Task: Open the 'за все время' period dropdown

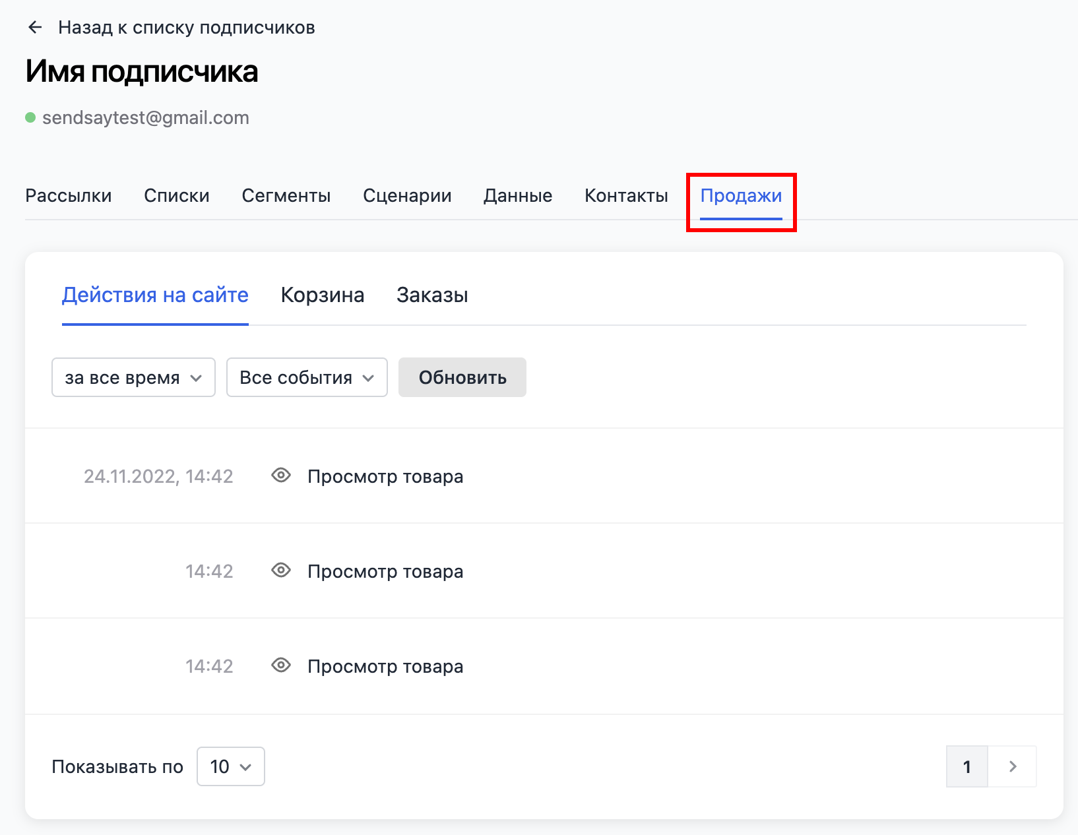Action: [x=133, y=377]
